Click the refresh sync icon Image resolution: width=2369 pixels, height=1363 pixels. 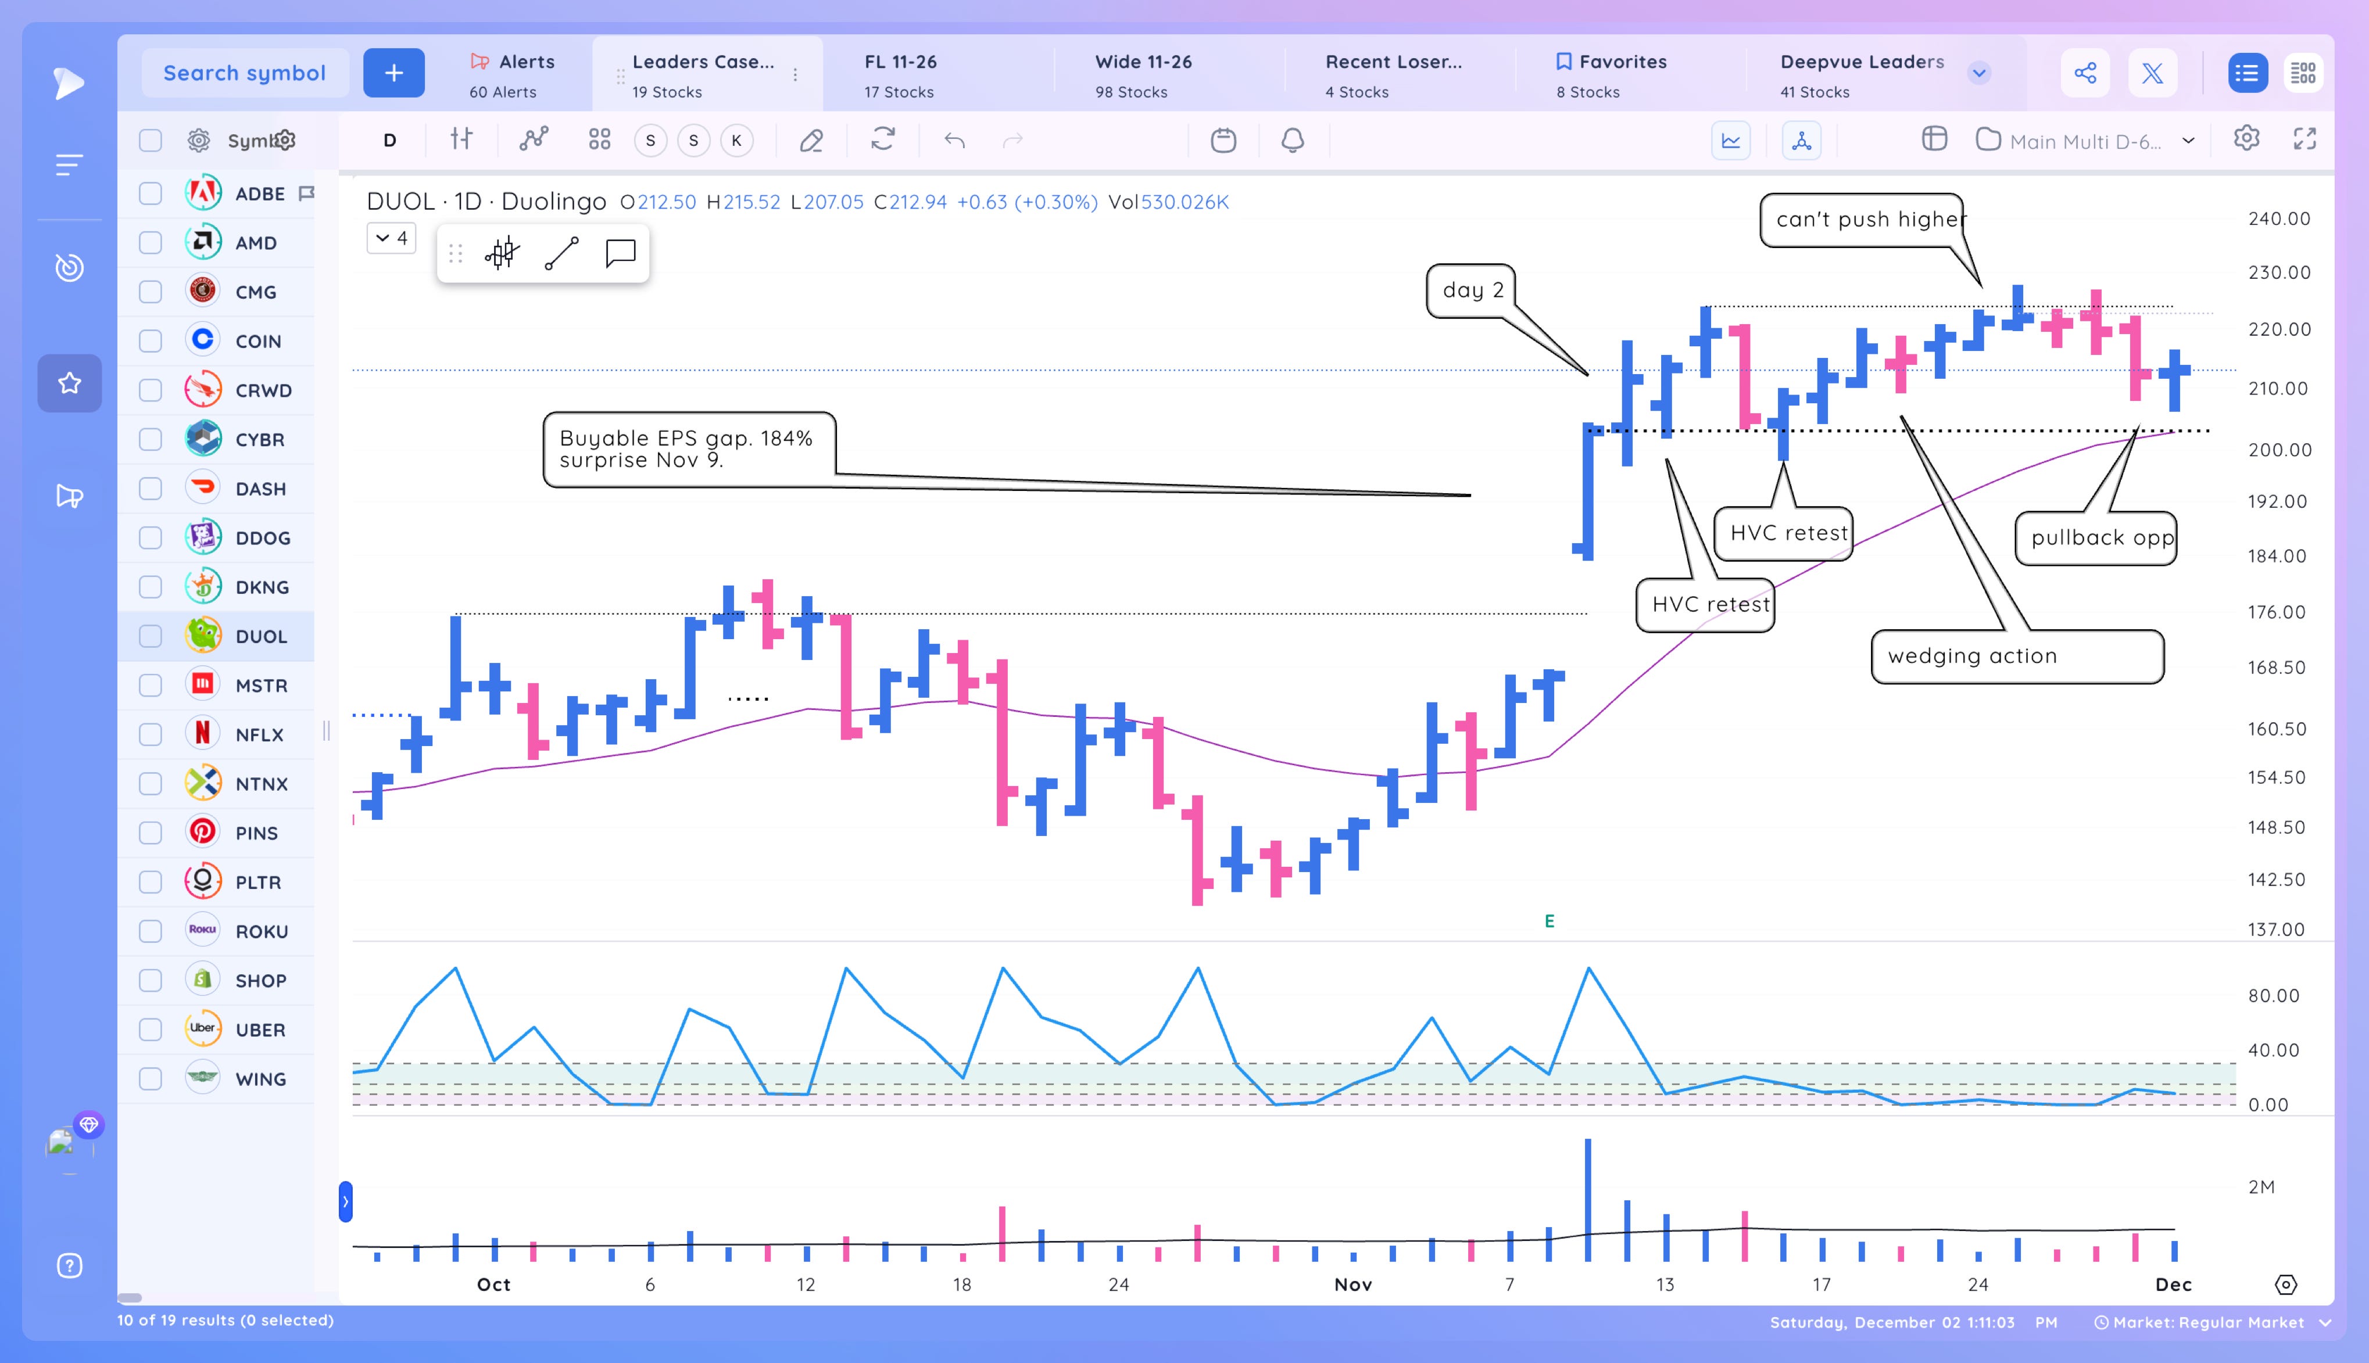(883, 139)
